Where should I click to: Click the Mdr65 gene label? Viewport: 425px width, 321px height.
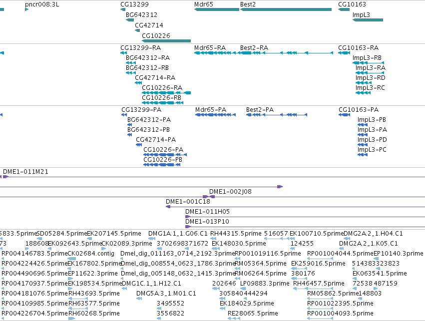pos(204,4)
